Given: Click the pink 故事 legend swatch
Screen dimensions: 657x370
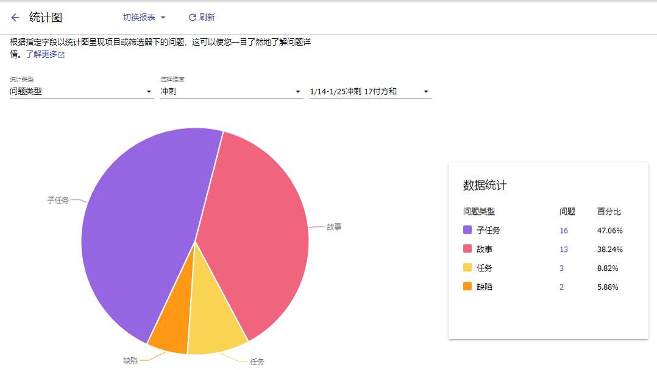Looking at the screenshot, I should pyautogui.click(x=467, y=249).
